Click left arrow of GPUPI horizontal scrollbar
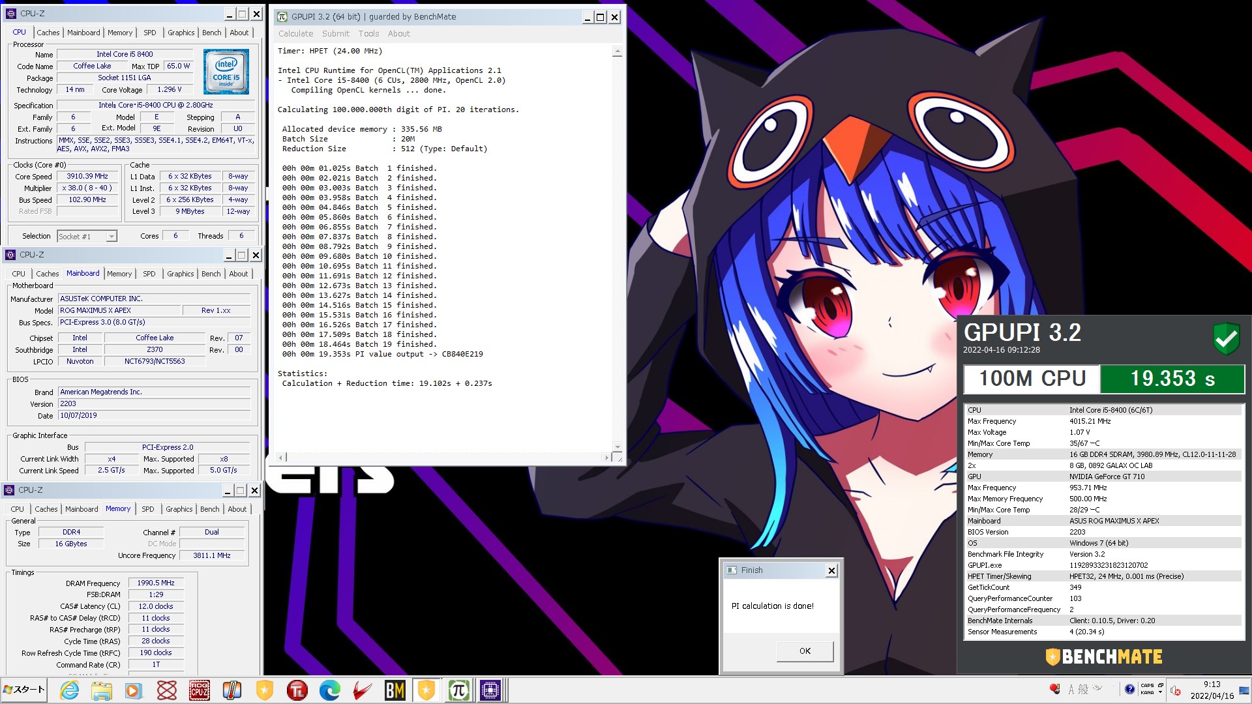 click(280, 458)
